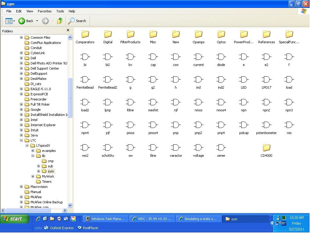Open the Edit menu

[19, 11]
